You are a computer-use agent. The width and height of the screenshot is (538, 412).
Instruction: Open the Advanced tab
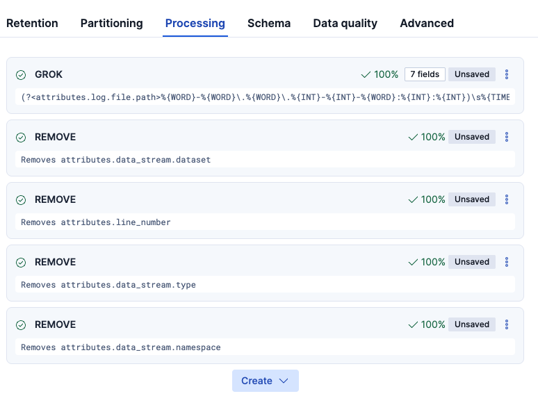click(x=427, y=23)
